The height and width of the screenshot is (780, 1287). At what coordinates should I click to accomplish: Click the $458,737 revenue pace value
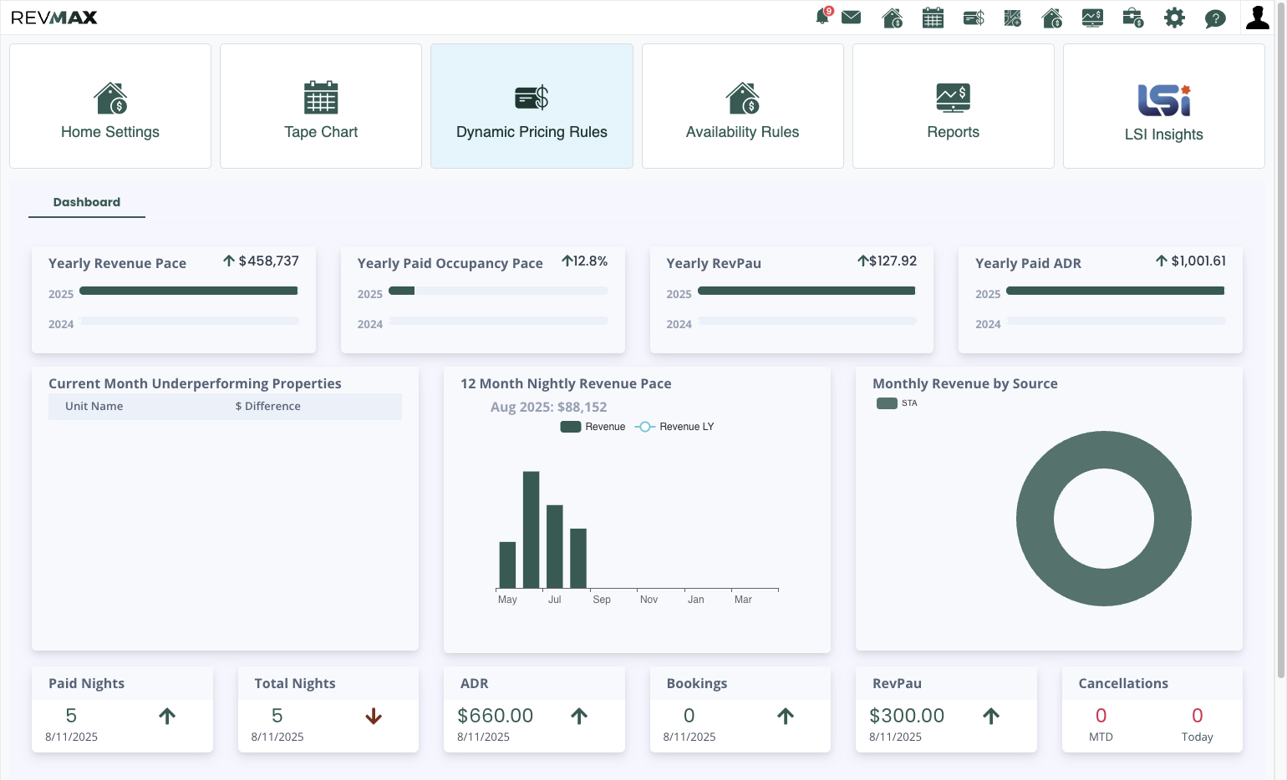(x=268, y=261)
